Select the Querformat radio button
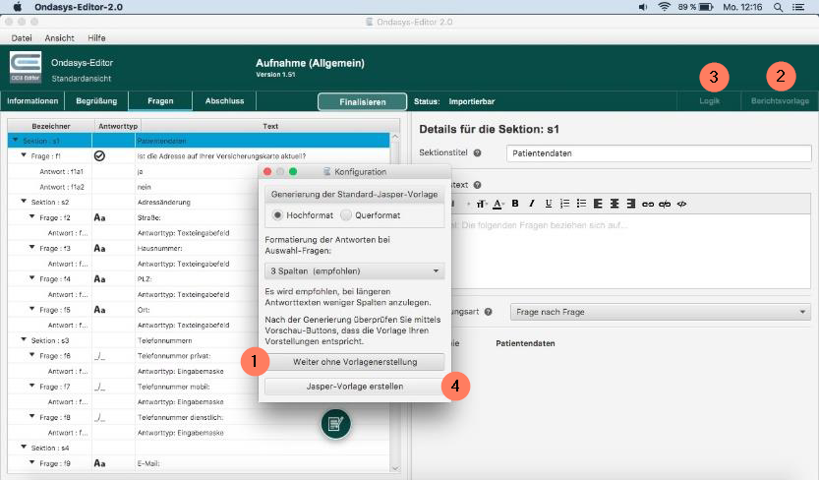This screenshot has width=820, height=480. pyautogui.click(x=346, y=215)
